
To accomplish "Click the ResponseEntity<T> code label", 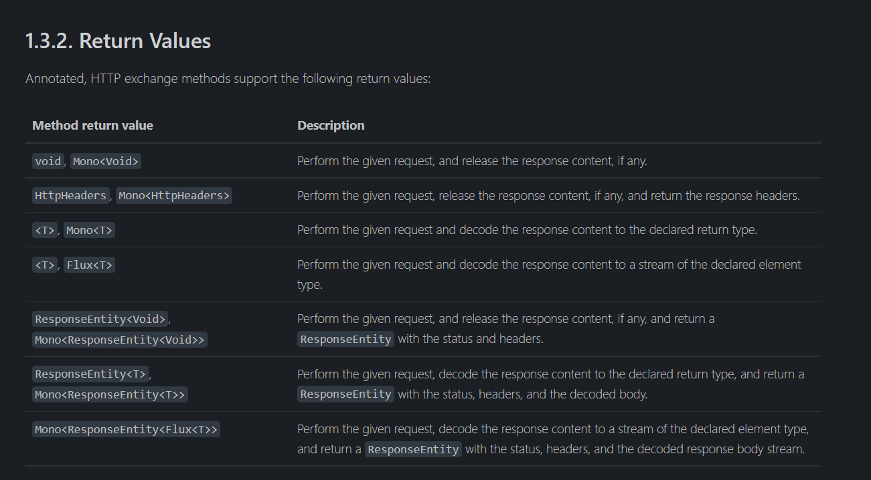I will coord(90,374).
